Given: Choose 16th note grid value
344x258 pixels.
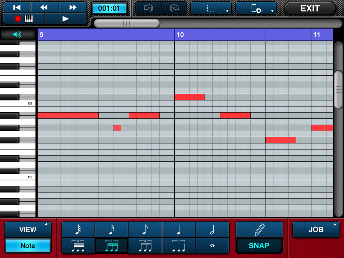Looking at the screenshot, I should tap(112, 229).
